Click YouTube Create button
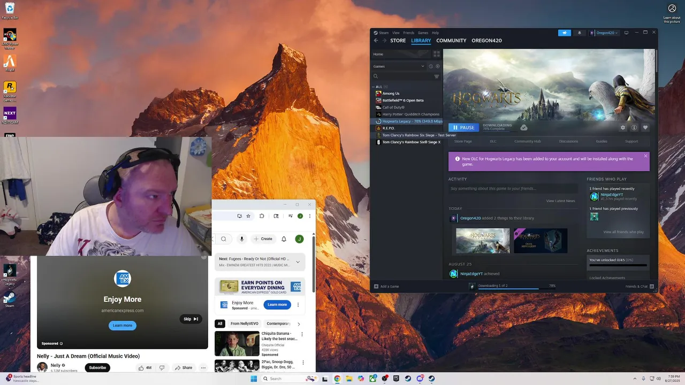The image size is (685, 385). [263, 239]
